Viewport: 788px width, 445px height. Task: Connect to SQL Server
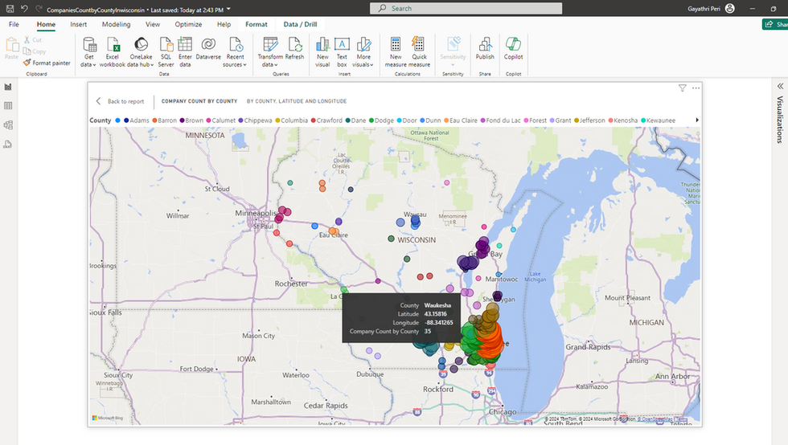click(166, 51)
